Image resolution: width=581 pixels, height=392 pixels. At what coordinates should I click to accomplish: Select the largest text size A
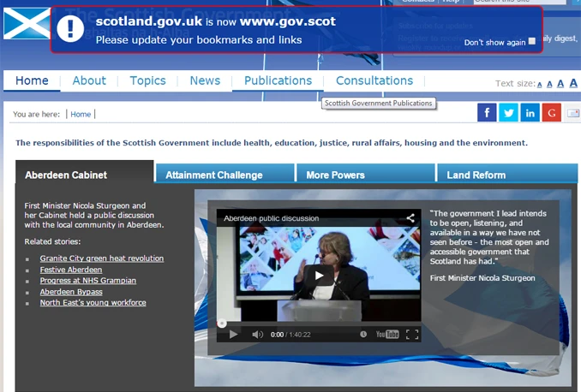pos(573,83)
